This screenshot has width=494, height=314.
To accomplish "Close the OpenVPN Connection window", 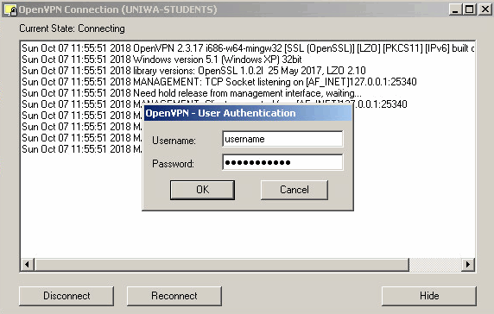I will point(485,9).
